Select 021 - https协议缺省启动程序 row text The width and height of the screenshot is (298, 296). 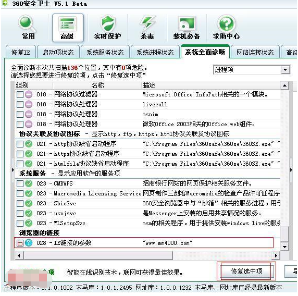[x=78, y=154]
